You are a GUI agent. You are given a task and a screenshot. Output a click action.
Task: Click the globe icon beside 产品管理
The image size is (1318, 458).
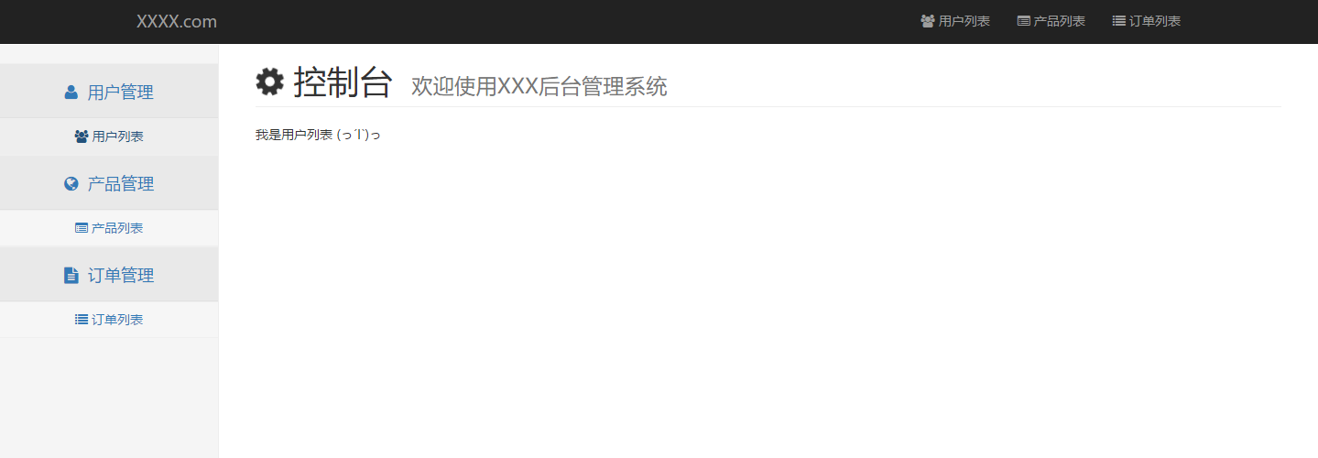click(x=71, y=183)
